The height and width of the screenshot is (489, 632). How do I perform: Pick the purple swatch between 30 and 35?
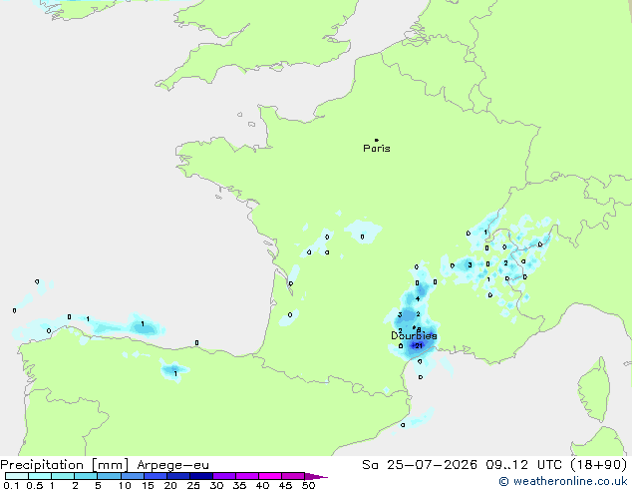224,476
